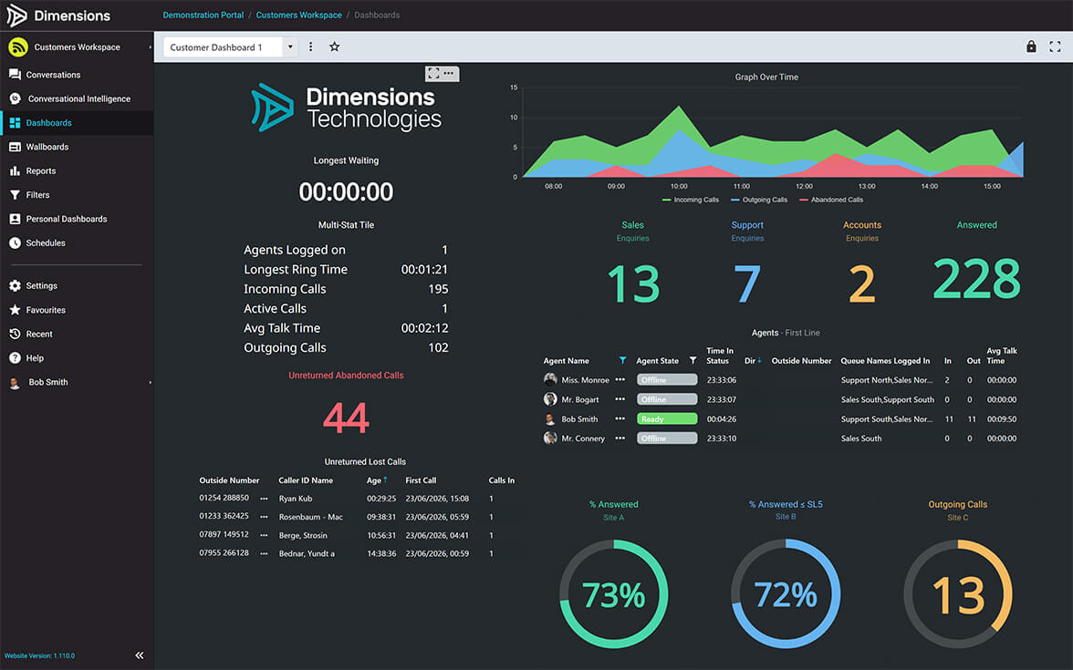Click the lock dashboard icon

pyautogui.click(x=1031, y=46)
